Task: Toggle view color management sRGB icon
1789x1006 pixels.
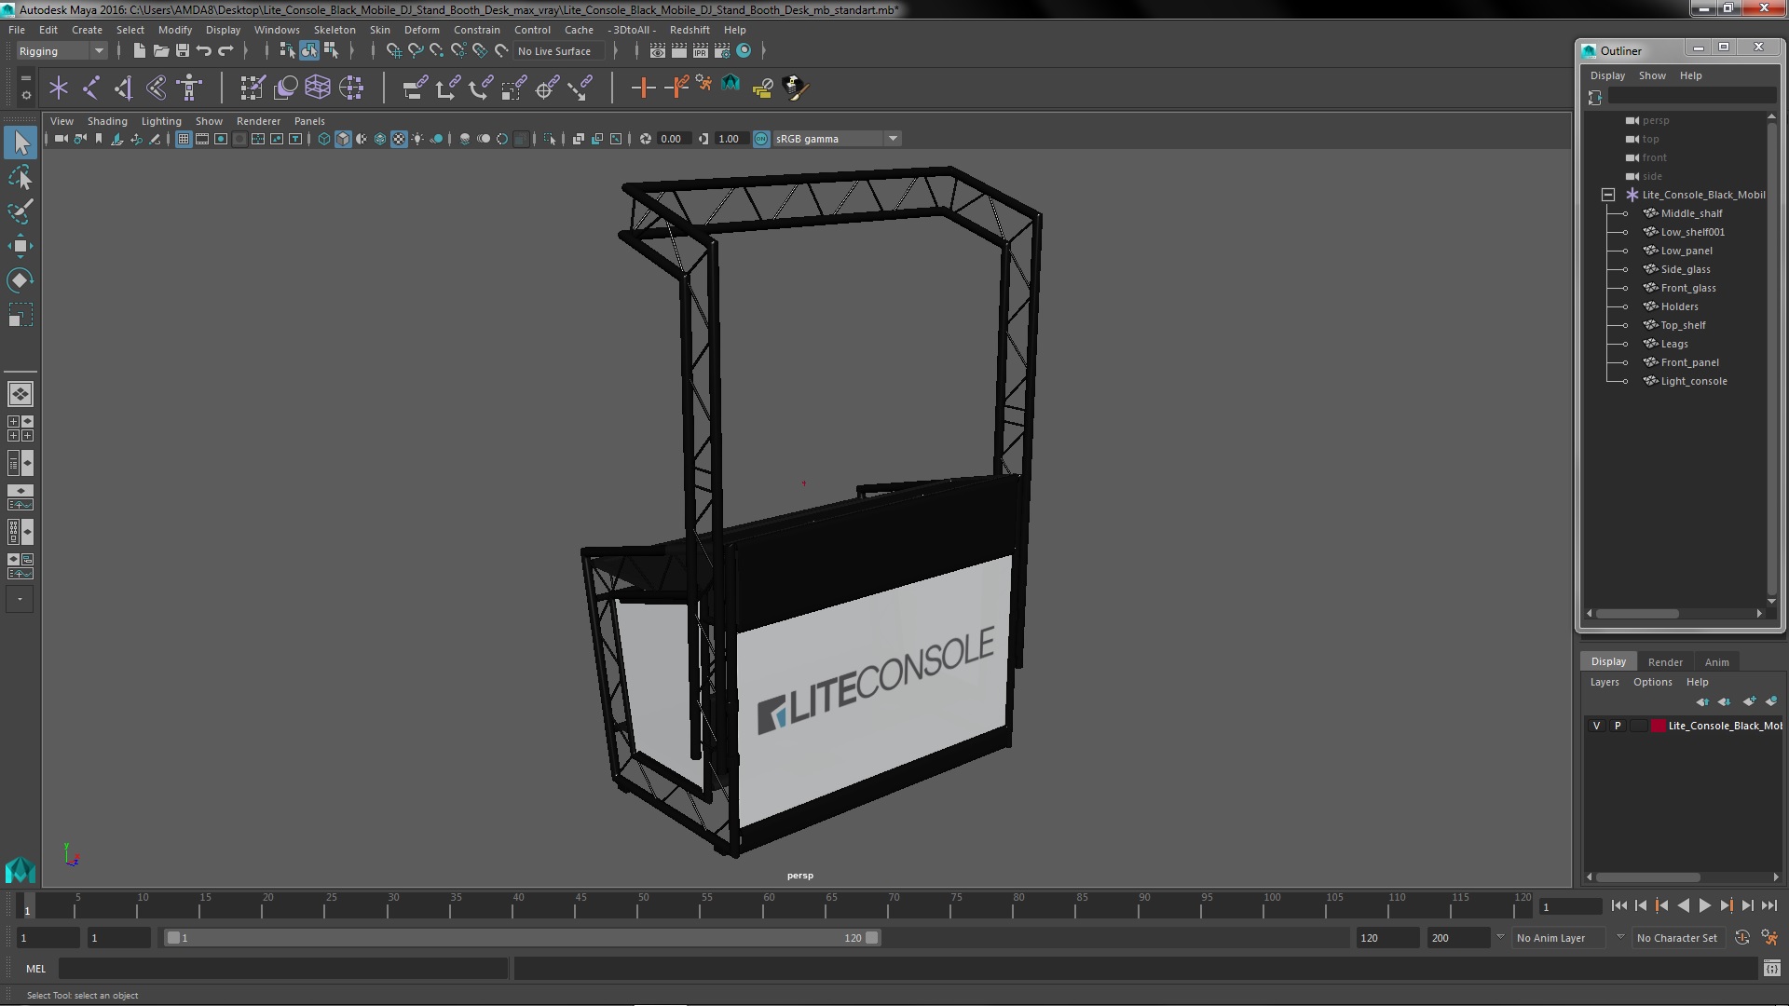Action: (761, 139)
